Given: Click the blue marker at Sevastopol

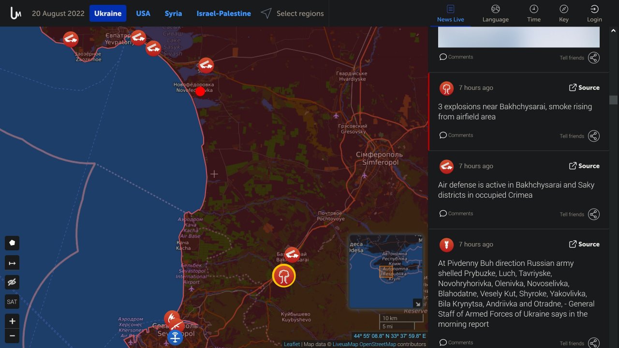Looking at the screenshot, I should (175, 337).
